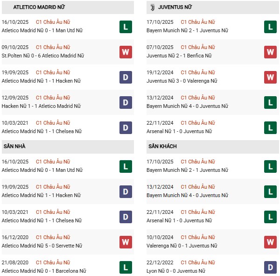Click the L badge for Atletico Madrid vs Barcelona

(125, 267)
